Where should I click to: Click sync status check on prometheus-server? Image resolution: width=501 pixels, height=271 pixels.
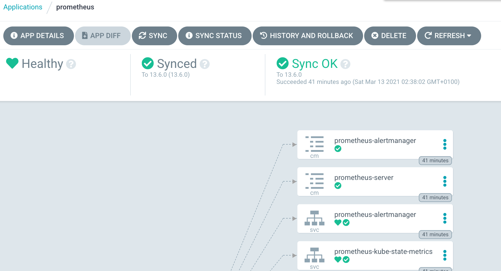pos(338,186)
